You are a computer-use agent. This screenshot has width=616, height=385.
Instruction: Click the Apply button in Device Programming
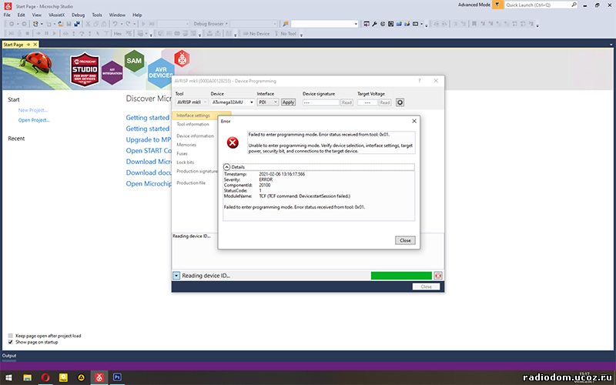[x=288, y=102]
